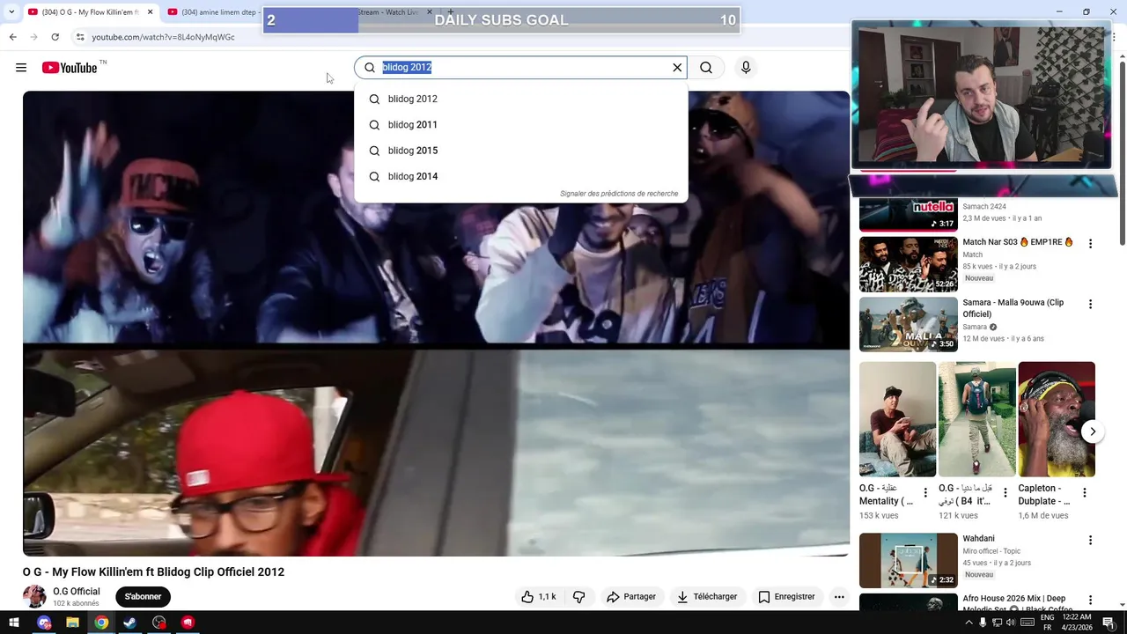Save the video via Enregistrer
The height and width of the screenshot is (634, 1127).
786,597
